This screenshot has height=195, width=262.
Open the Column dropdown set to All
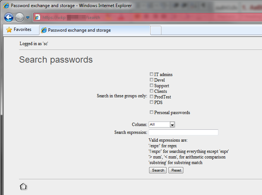[162, 125]
